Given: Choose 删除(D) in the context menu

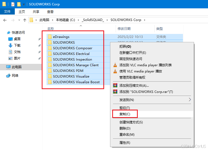Looking at the screenshot, I should pos(152,128).
